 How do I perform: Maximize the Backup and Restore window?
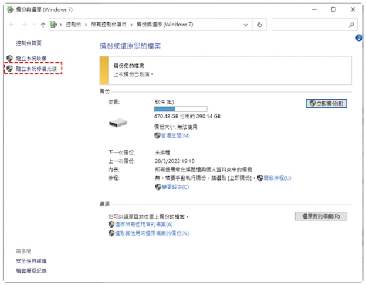[334, 9]
